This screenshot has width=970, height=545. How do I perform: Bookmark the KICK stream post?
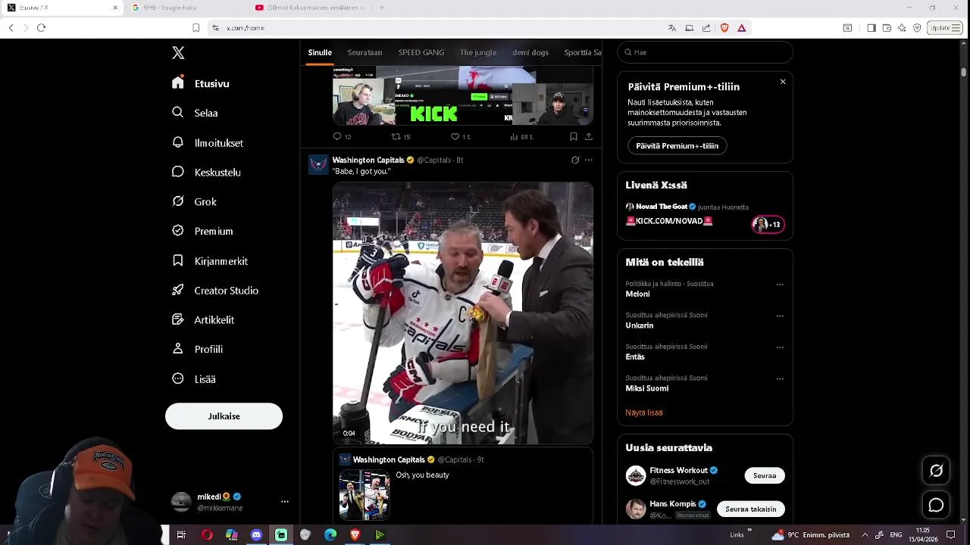coord(574,136)
